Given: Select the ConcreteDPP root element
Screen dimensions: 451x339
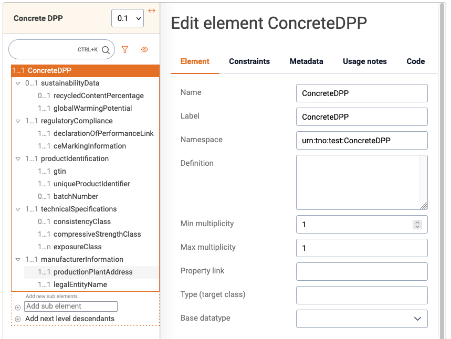Looking at the screenshot, I should [x=49, y=70].
